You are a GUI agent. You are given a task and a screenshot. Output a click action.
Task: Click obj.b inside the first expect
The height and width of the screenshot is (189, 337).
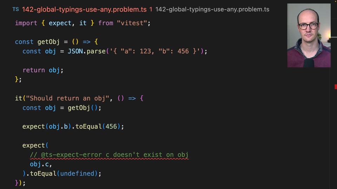[x=58, y=126]
